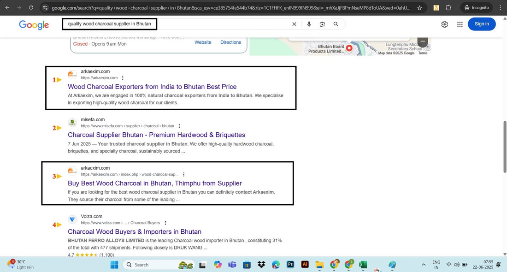Launch Adobe Illustrator from the taskbar

click(305, 265)
